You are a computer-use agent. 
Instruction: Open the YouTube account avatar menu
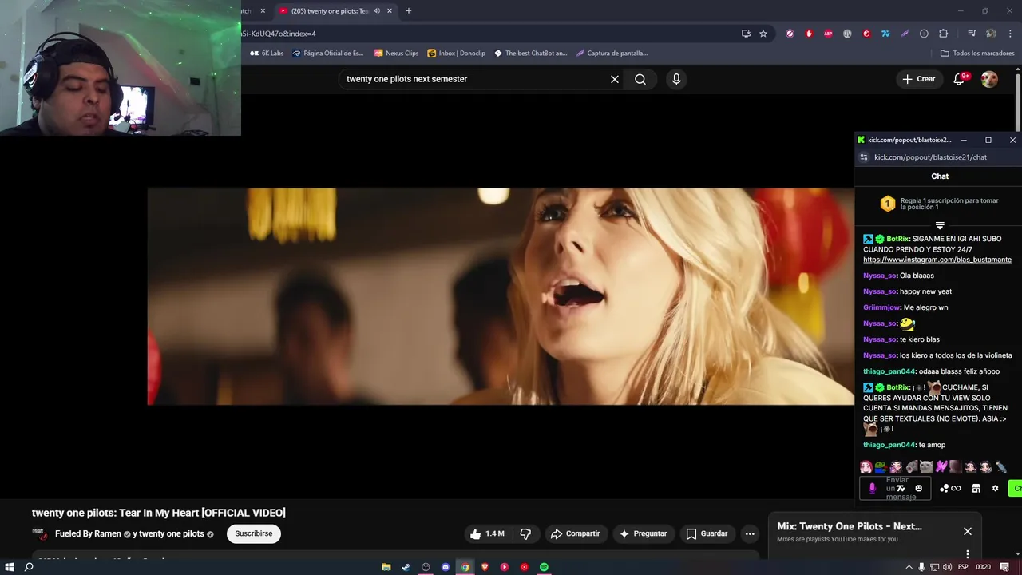[x=989, y=79]
